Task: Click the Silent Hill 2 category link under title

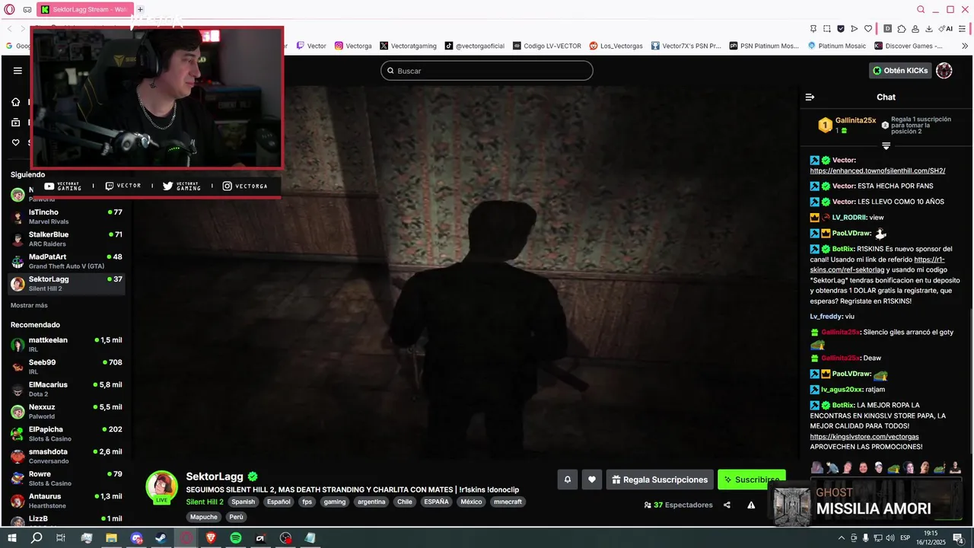Action: point(205,502)
